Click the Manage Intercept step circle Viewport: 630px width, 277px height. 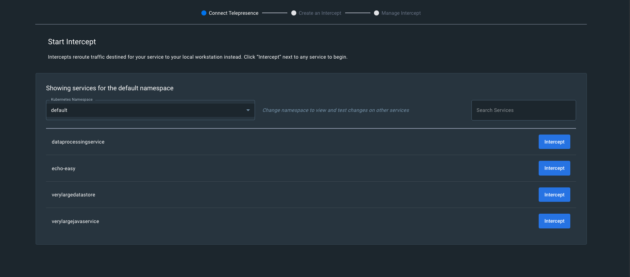pos(376,13)
